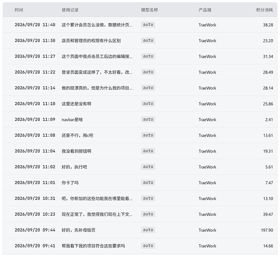280x255 pixels.
Task: Select the timestamp 2026/09/20 11:10
Action: (35, 104)
